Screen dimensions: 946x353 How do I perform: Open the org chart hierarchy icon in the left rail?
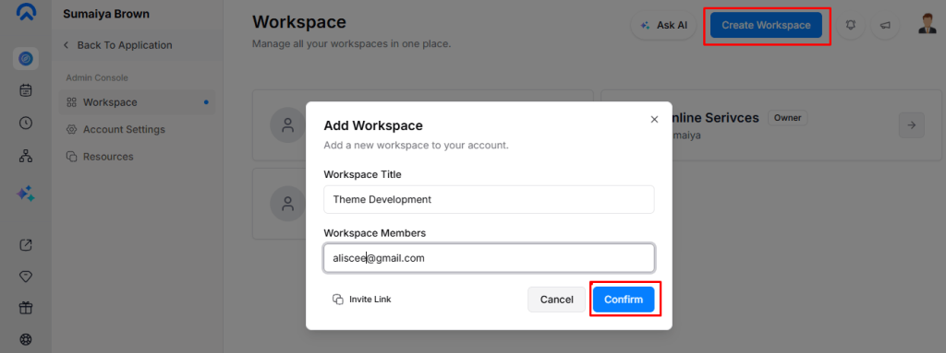pyautogui.click(x=25, y=156)
